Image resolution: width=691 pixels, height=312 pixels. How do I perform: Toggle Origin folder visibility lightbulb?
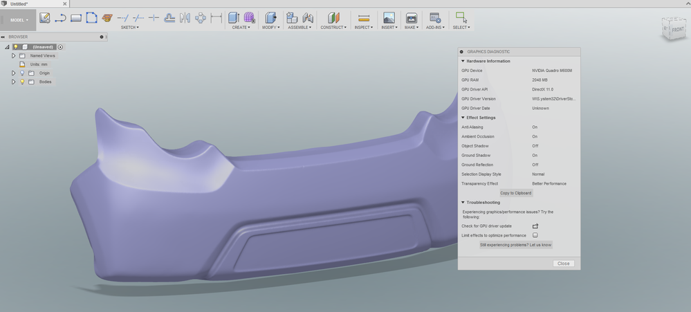point(22,73)
